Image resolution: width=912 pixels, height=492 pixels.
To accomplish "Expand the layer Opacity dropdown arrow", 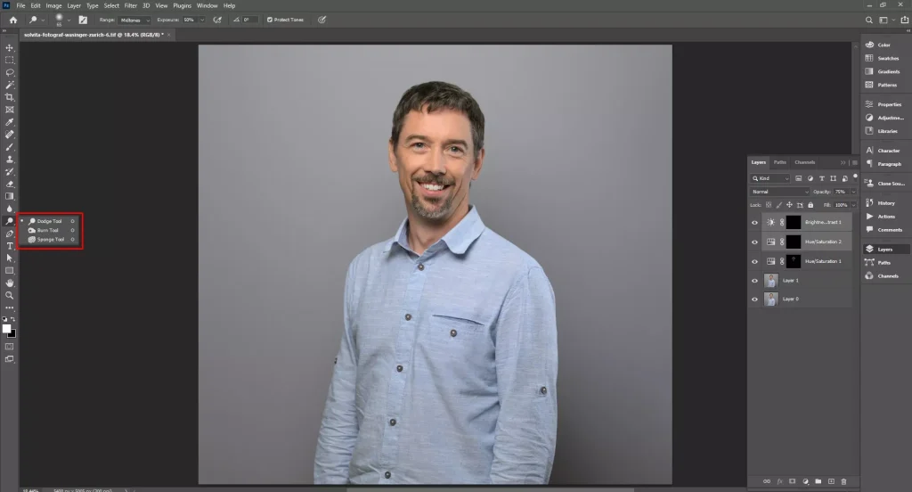I will (853, 192).
